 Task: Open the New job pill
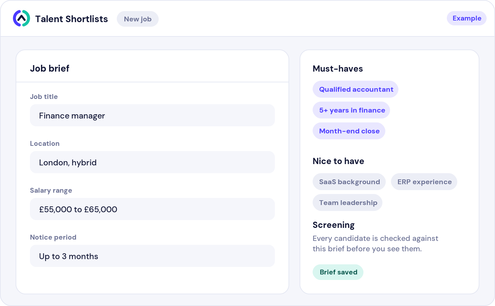[138, 19]
